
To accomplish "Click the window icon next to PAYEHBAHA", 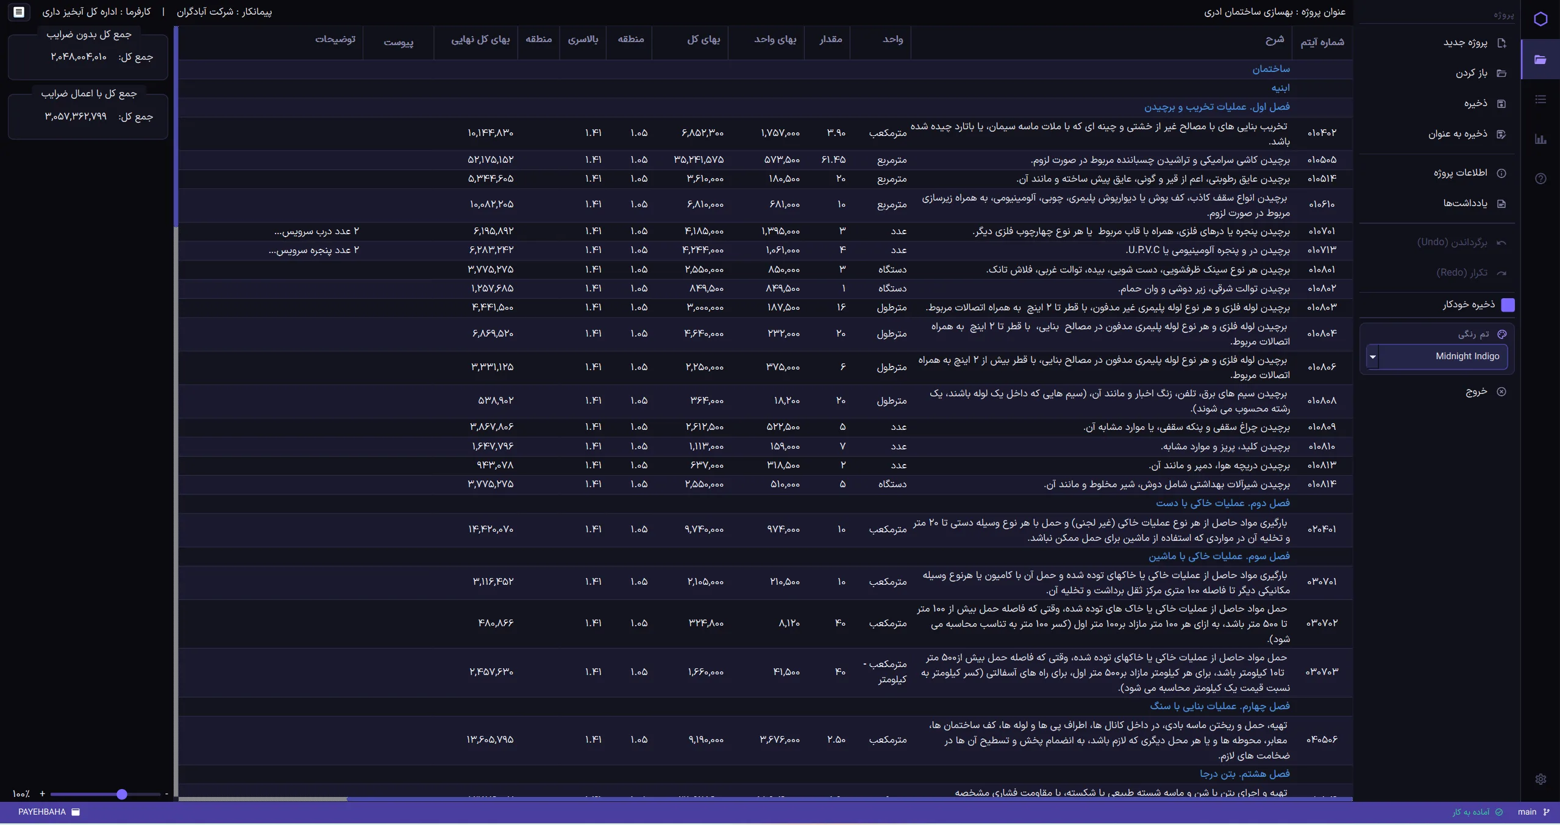I will (x=76, y=812).
